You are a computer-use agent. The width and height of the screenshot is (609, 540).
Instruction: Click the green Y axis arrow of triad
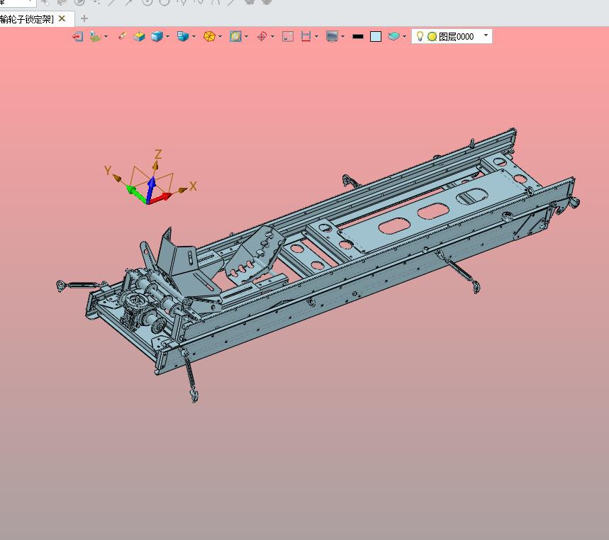click(135, 193)
